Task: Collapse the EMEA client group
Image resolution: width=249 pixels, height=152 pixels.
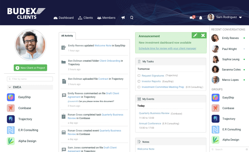Action: [10, 87]
